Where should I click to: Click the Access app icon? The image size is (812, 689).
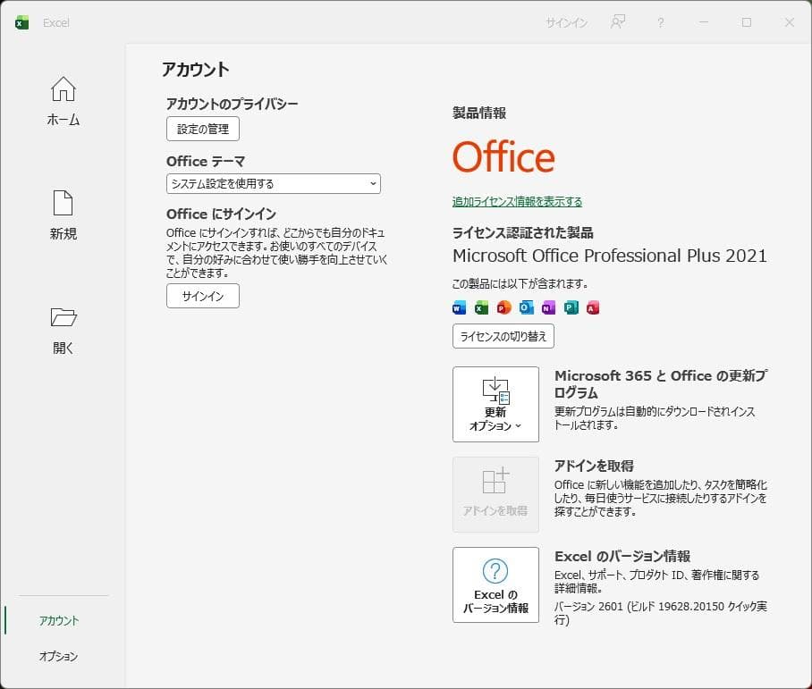[x=592, y=307]
